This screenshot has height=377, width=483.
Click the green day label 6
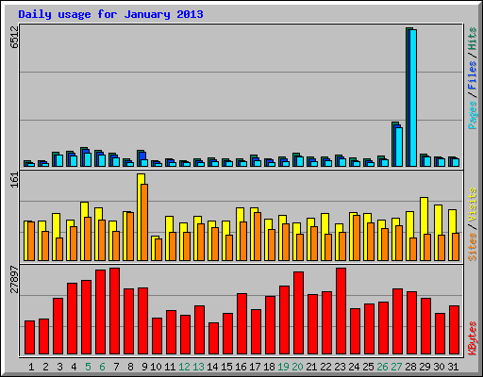(102, 367)
